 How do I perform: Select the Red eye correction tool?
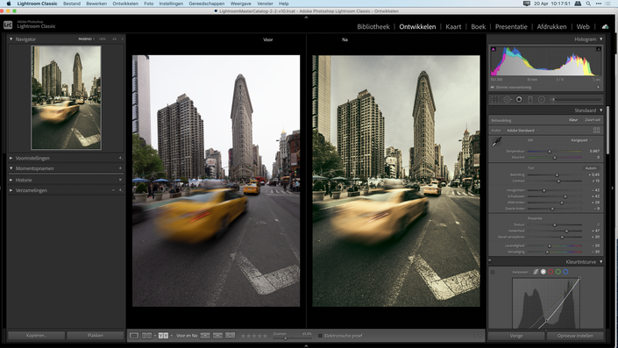click(519, 100)
